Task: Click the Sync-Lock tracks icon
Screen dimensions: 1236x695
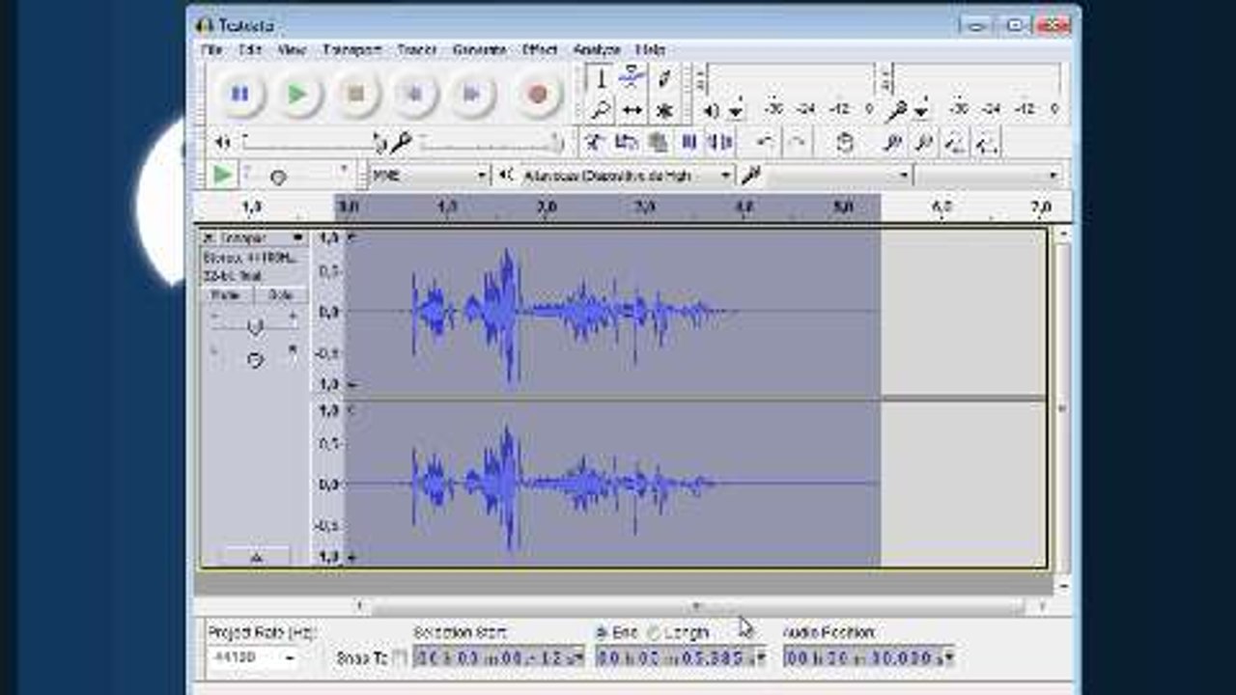Action: pyautogui.click(x=844, y=143)
